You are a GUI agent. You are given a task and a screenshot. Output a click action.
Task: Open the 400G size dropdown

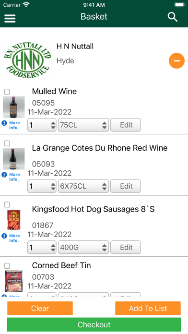[83, 247]
